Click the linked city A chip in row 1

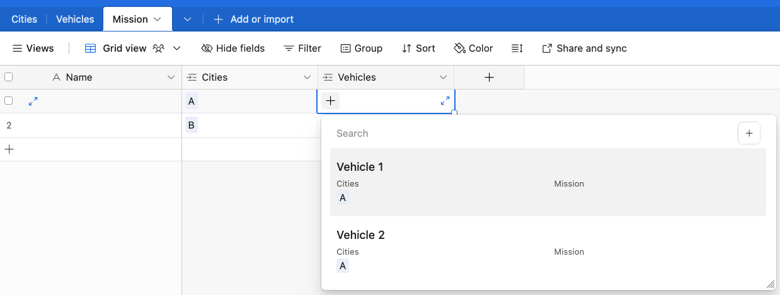(192, 101)
